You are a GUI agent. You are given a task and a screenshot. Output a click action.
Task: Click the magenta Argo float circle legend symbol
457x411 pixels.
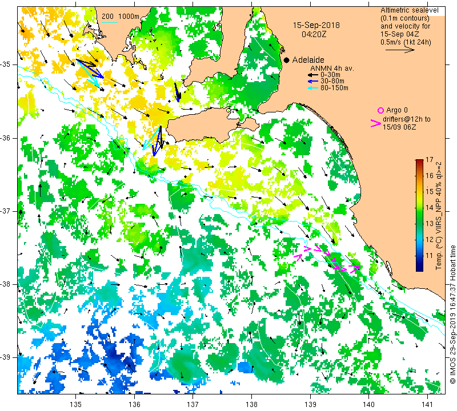380,110
